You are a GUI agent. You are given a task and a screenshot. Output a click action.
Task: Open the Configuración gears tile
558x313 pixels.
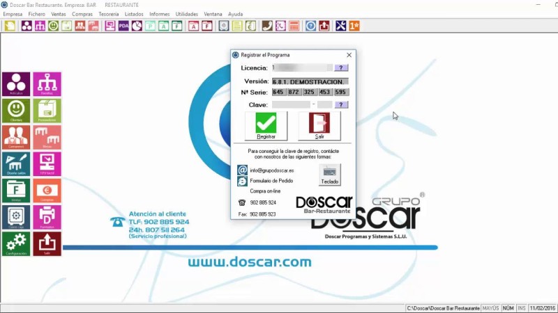16,244
